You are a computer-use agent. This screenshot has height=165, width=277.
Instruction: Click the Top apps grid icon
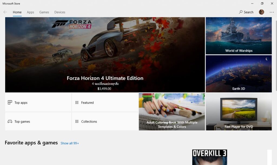tap(10, 102)
